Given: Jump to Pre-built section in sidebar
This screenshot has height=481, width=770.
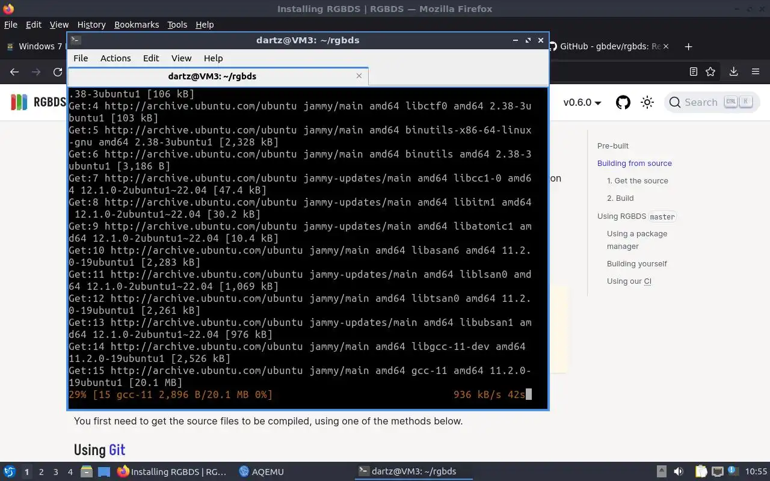Looking at the screenshot, I should pos(613,146).
